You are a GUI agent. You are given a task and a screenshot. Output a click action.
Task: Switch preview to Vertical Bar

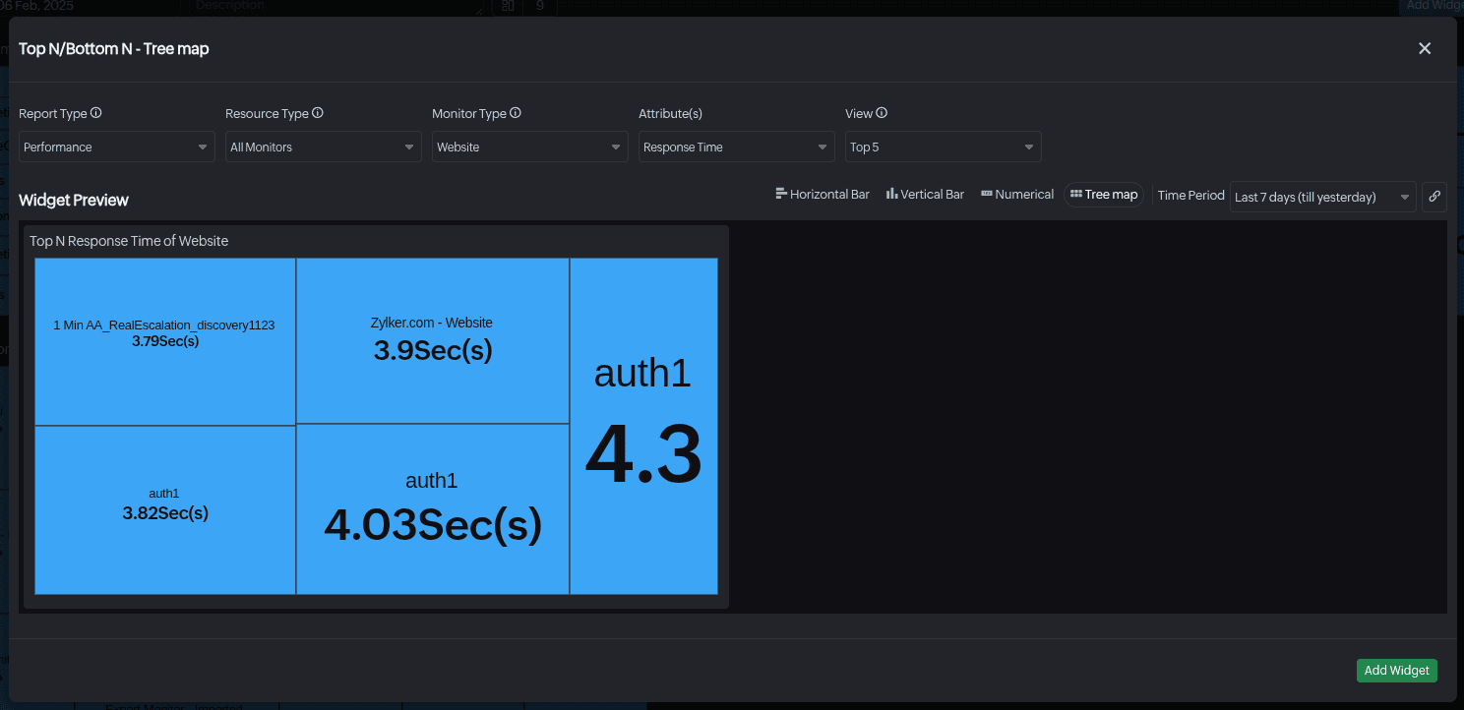[x=925, y=195]
